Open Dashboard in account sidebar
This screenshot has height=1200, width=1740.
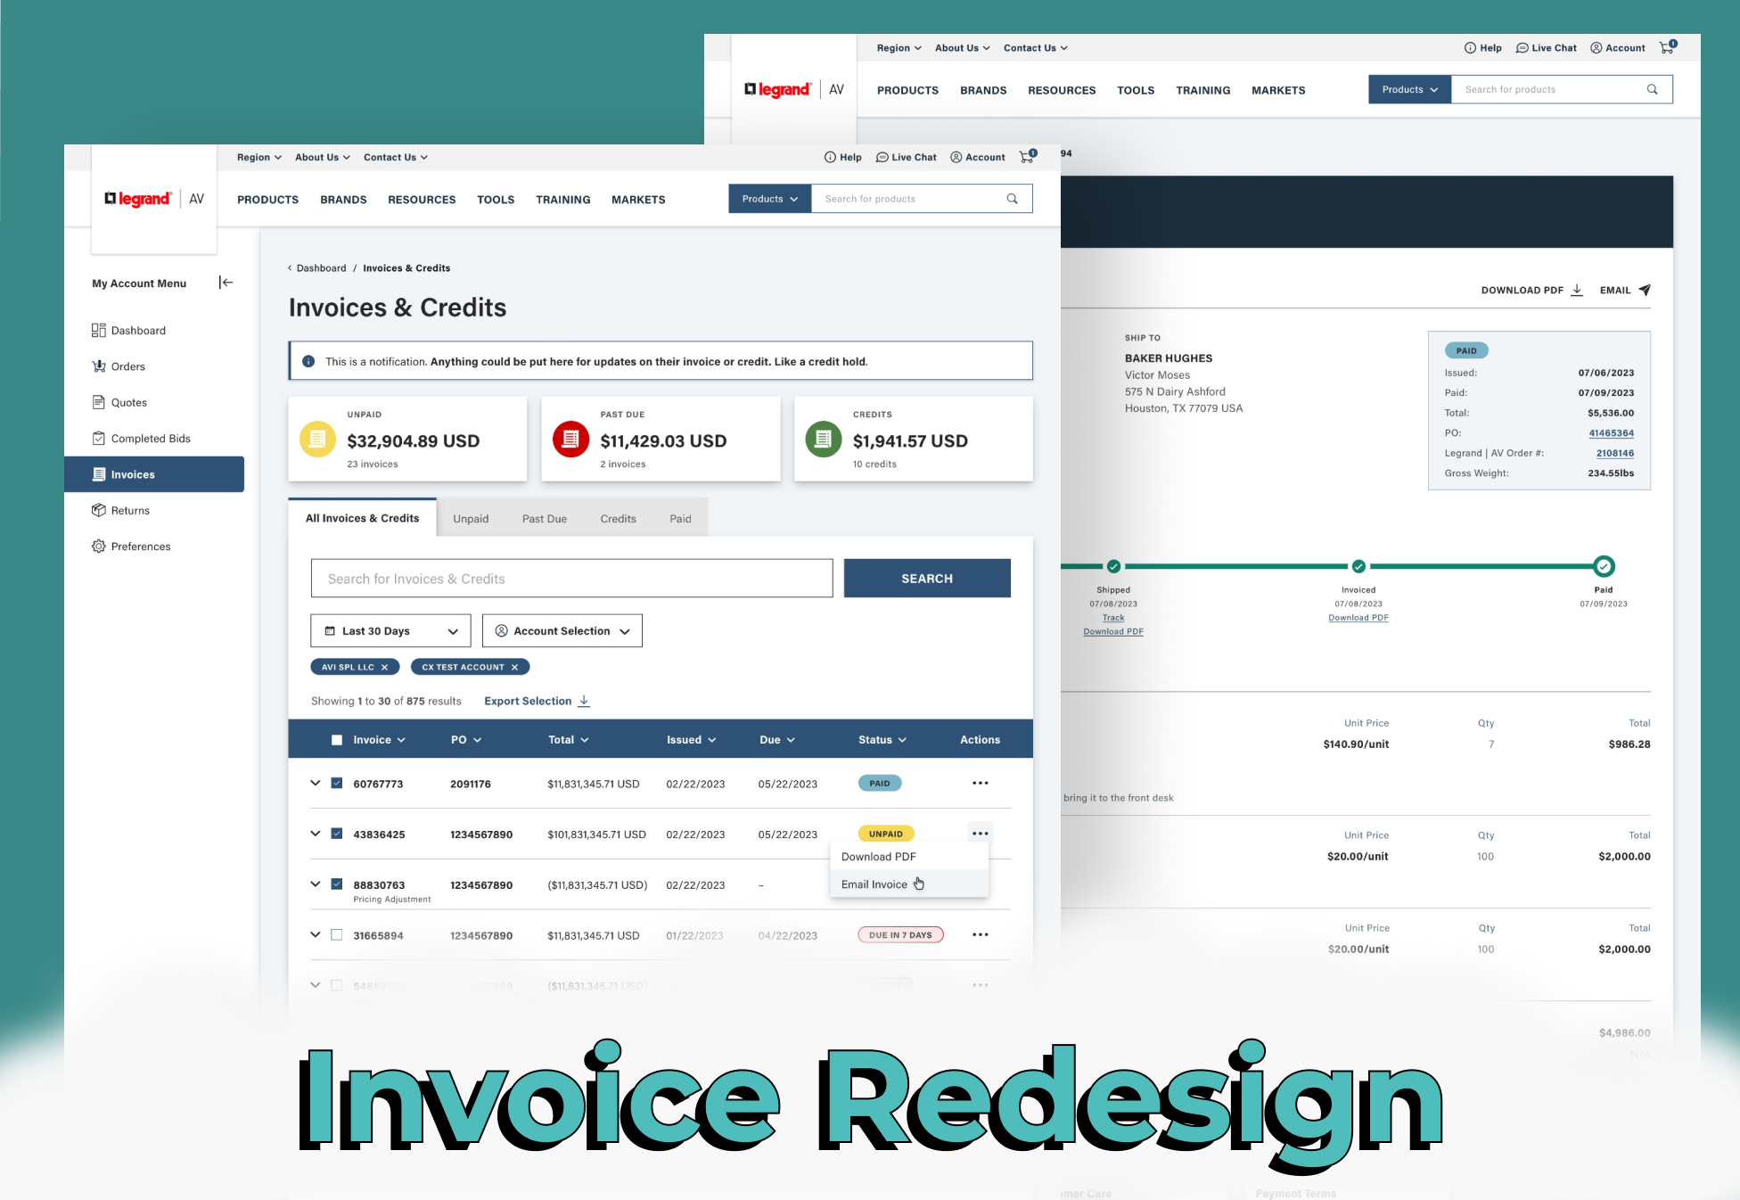(x=129, y=331)
